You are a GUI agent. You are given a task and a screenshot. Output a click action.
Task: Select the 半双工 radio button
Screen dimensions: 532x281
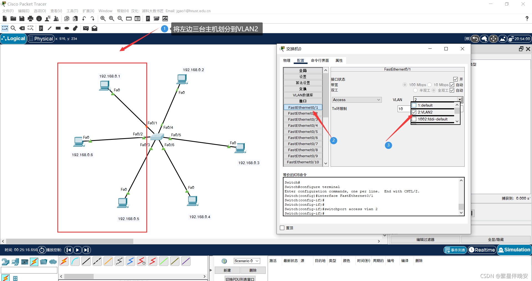click(415, 90)
